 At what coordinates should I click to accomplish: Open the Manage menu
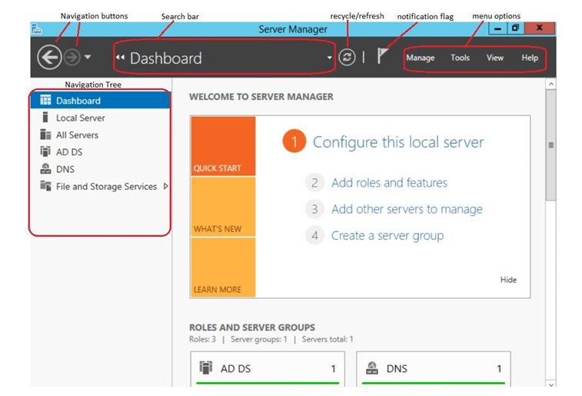(420, 58)
